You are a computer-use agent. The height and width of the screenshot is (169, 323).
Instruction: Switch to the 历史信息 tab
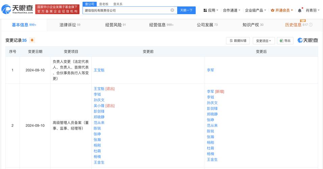pos(296,25)
